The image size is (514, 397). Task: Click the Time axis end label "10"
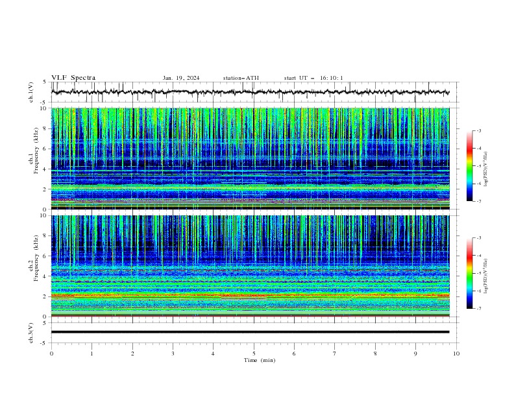(456, 354)
